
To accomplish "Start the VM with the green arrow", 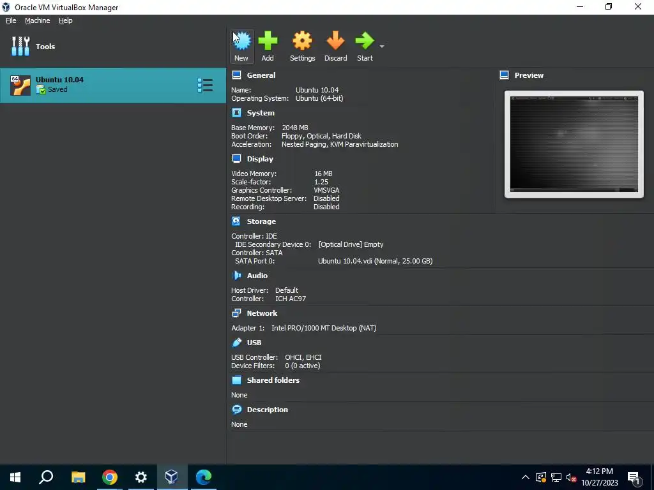I will click(365, 41).
